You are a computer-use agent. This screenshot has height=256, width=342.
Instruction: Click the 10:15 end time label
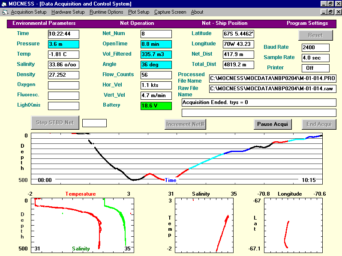point(309,180)
